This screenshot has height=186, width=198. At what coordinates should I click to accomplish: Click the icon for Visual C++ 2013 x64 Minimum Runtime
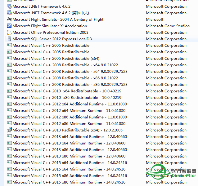pos(9,143)
